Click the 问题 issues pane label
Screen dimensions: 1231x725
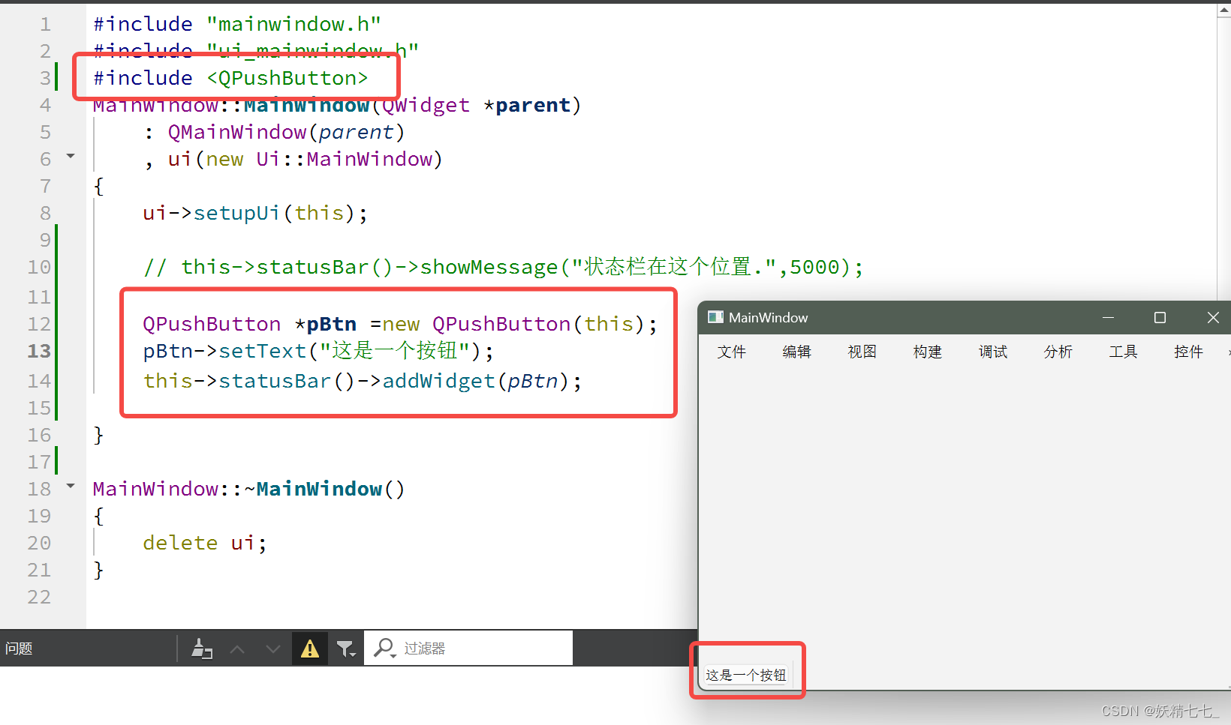19,649
